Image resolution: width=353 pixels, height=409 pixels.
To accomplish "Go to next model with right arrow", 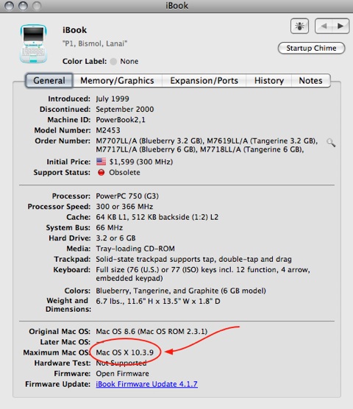I will (x=340, y=26).
